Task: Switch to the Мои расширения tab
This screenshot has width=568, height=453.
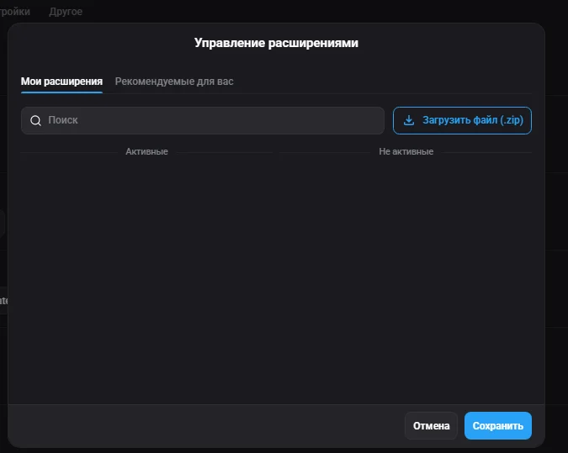Action: pyautogui.click(x=61, y=82)
